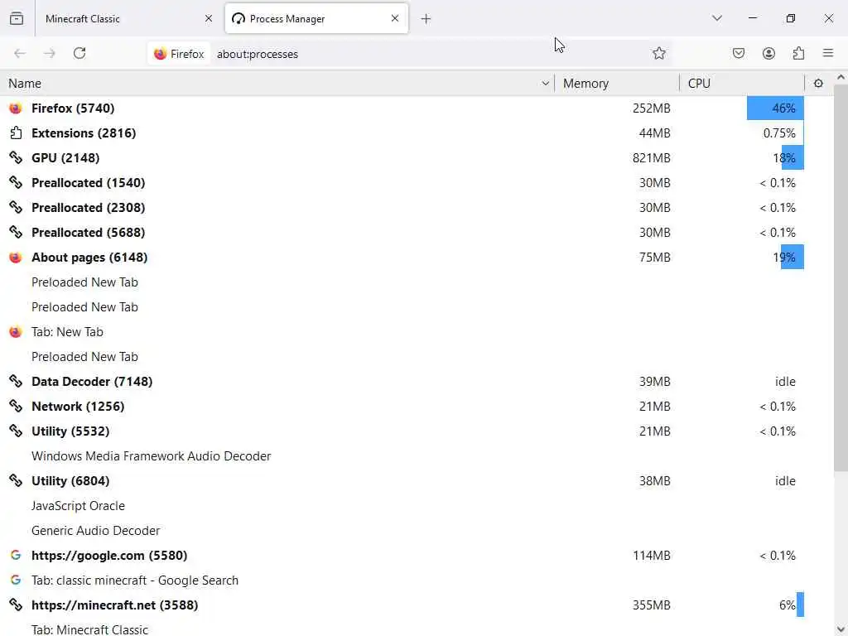The image size is (848, 636).
Task: Open the Firefox account icon
Action: [x=768, y=53]
